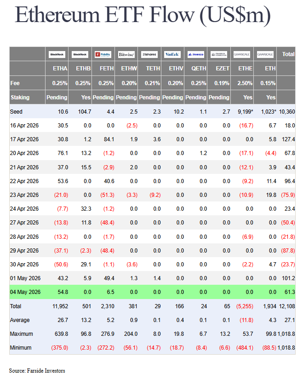Click the 11,952 ETHA total
This screenshot has width=303, height=374.
click(x=60, y=306)
